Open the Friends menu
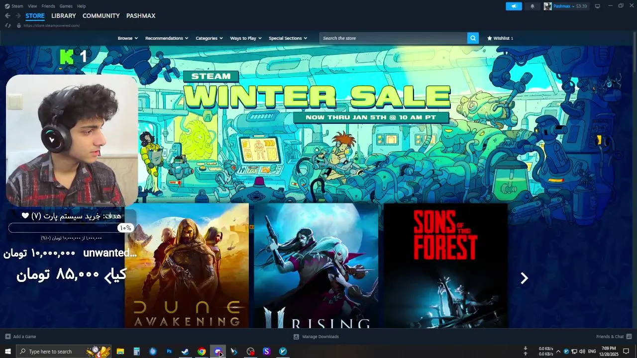 pos(48,6)
